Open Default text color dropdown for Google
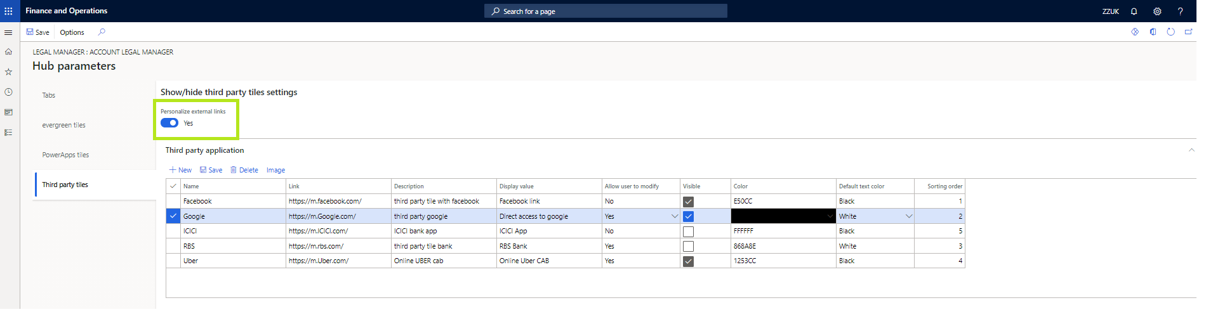The width and height of the screenshot is (1206, 312). tap(908, 216)
